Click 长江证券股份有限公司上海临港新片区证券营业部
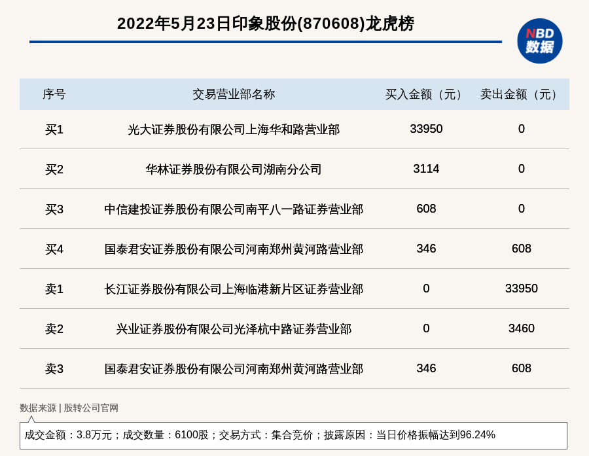This screenshot has width=589, height=456. (234, 289)
